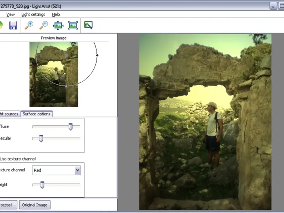This screenshot has width=284, height=213.
Task: Click the light radius handle on preview circle
Action: [97, 55]
